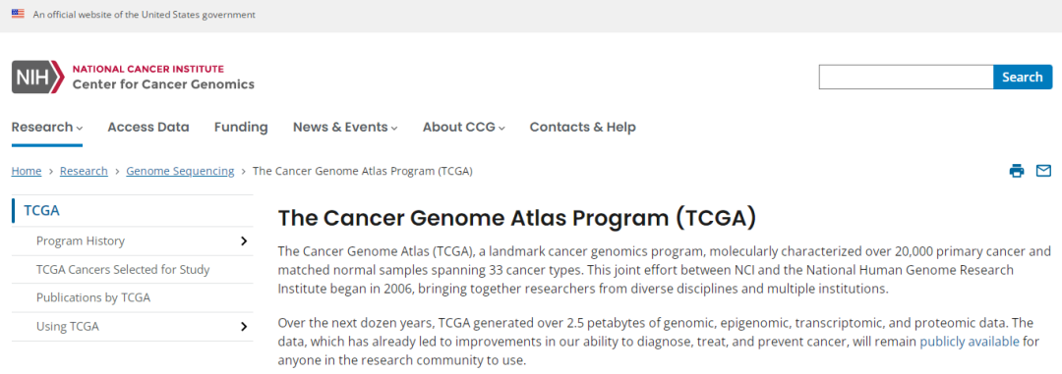Go to the Access Data menu item
This screenshot has height=374, width=1062.
tap(148, 128)
